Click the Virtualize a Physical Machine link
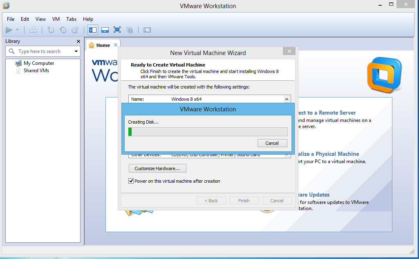419x259 pixels. click(x=328, y=154)
